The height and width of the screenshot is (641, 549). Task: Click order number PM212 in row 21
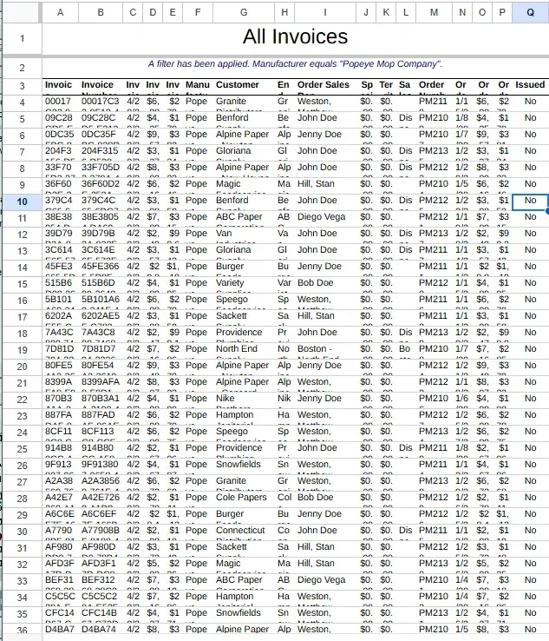click(434, 383)
